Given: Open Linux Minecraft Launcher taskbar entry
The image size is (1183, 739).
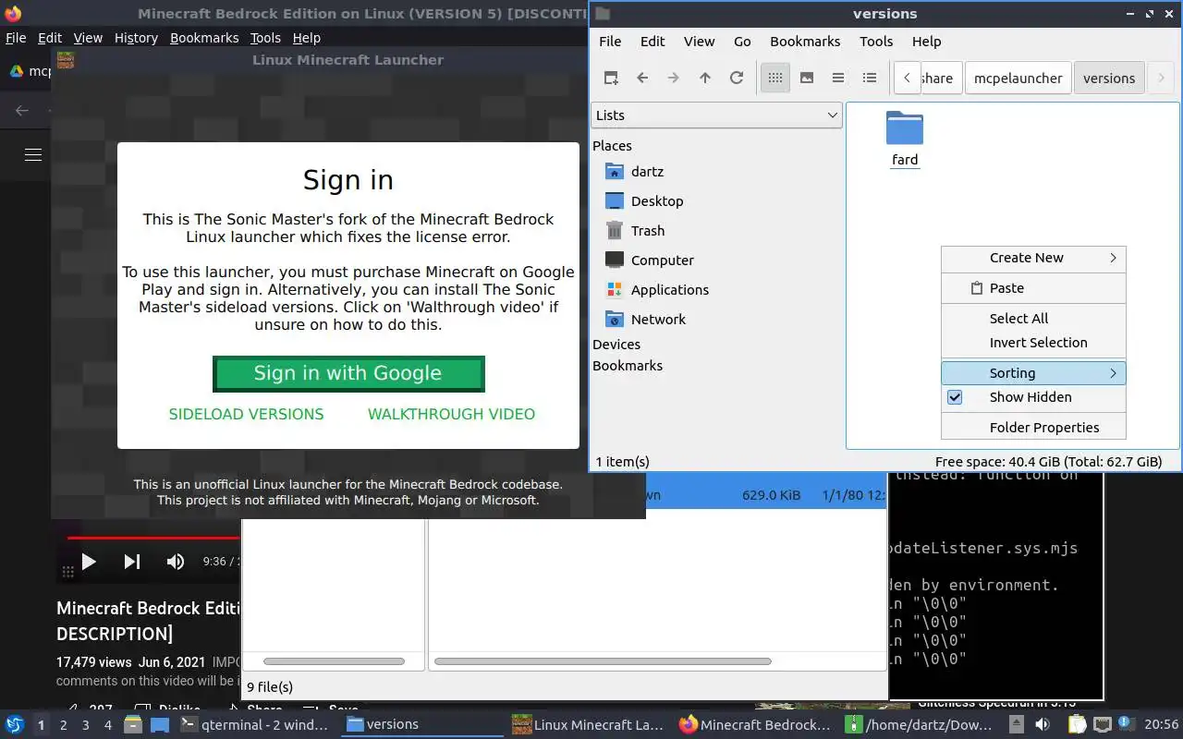Looking at the screenshot, I should click(x=589, y=725).
